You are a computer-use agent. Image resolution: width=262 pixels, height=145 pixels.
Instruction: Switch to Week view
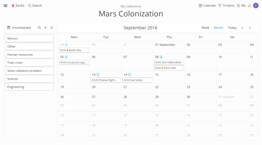click(206, 28)
